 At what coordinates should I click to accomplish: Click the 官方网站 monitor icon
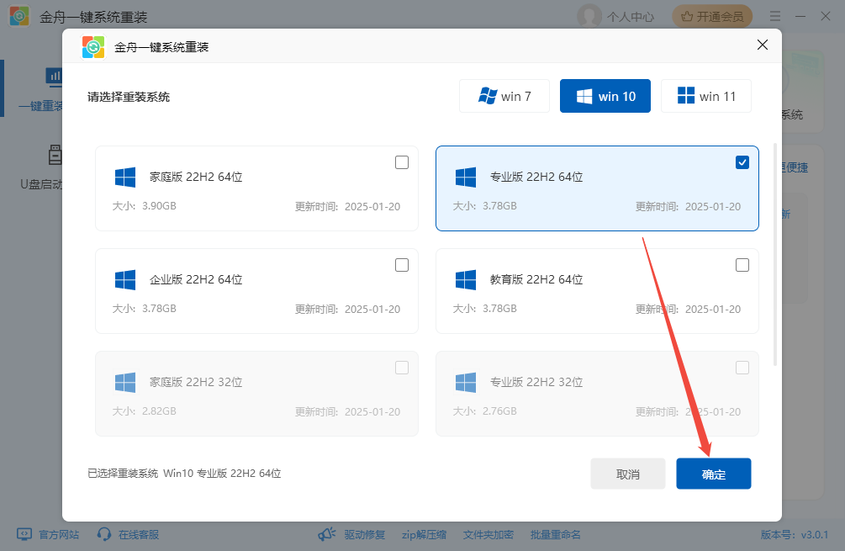[24, 534]
